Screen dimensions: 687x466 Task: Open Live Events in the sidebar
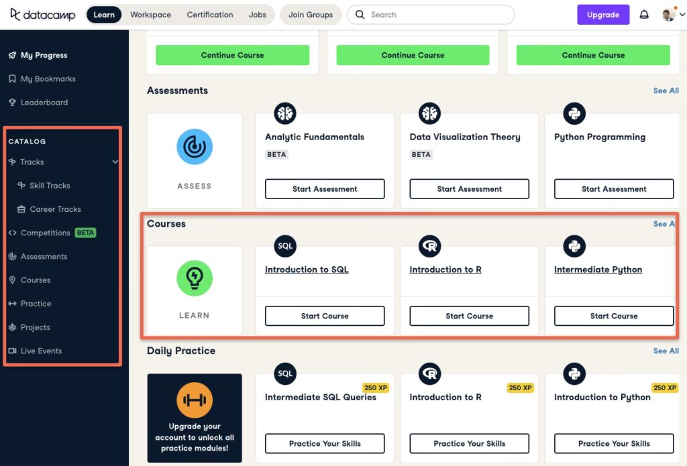(41, 351)
